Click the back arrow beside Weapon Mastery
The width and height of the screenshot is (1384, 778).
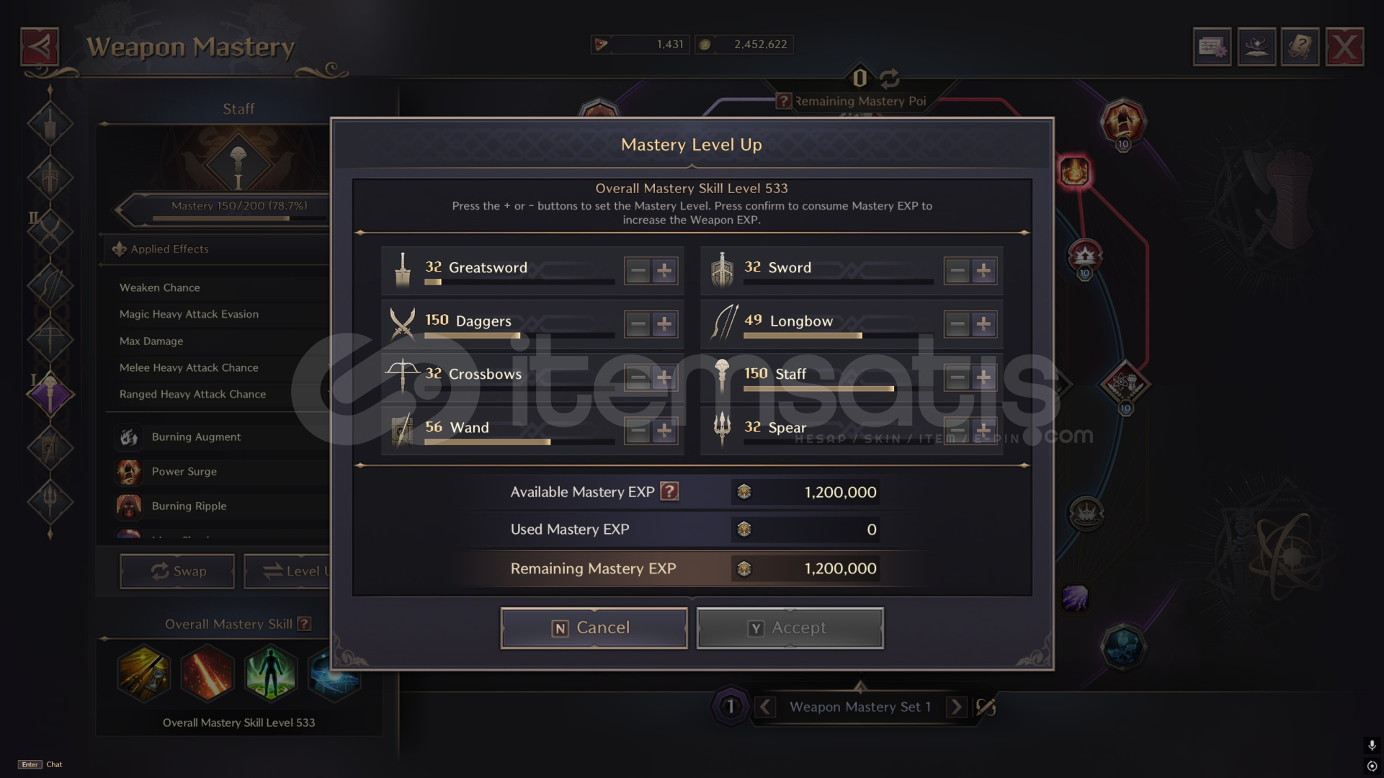[x=40, y=47]
